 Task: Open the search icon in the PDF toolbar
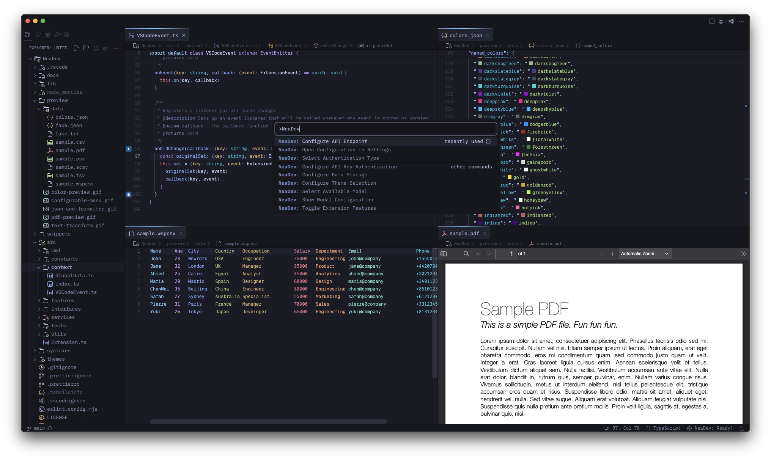466,254
